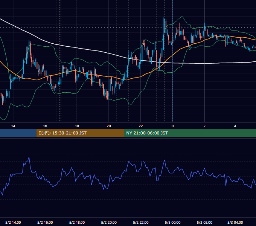
Task: Select the ロンドン 15:30-21:00 JST session bar
Action: click(80, 133)
